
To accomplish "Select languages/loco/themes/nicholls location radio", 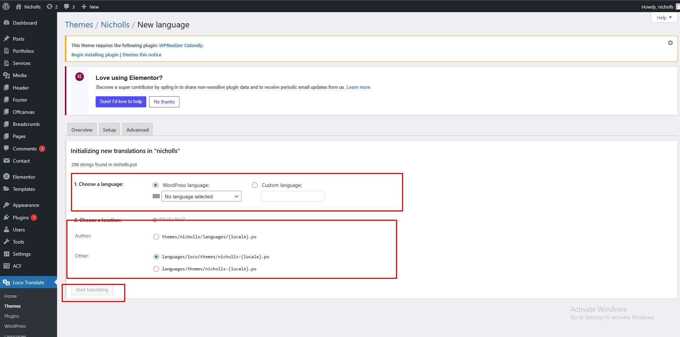I will click(x=156, y=257).
